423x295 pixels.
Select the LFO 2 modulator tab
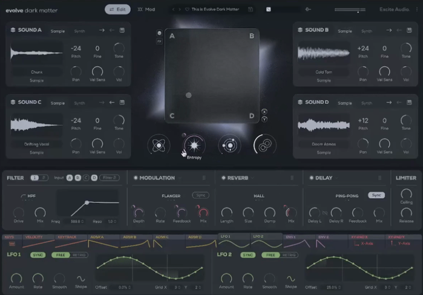(266, 241)
